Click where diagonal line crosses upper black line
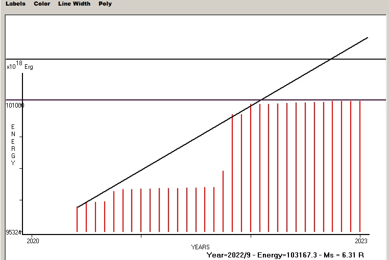Image resolution: width=389 pixels, height=260 pixels. 331,59
